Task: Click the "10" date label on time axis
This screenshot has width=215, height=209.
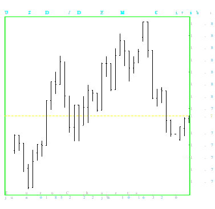Action: point(125,198)
